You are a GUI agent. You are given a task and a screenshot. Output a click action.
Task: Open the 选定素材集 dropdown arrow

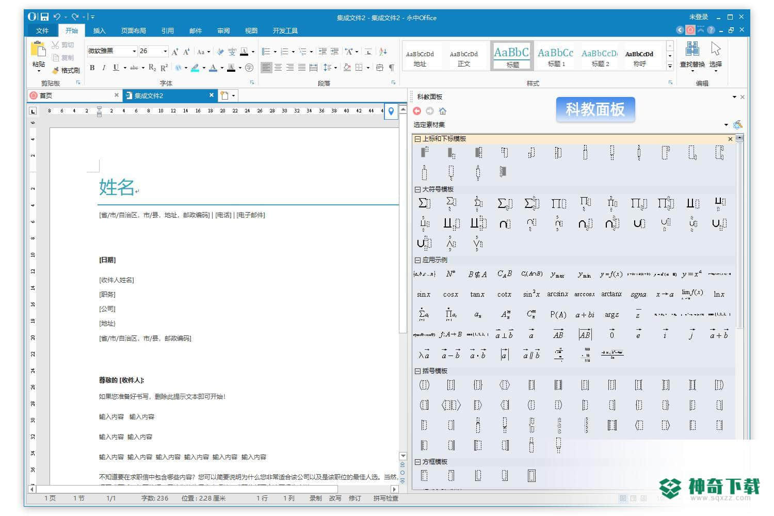click(726, 125)
